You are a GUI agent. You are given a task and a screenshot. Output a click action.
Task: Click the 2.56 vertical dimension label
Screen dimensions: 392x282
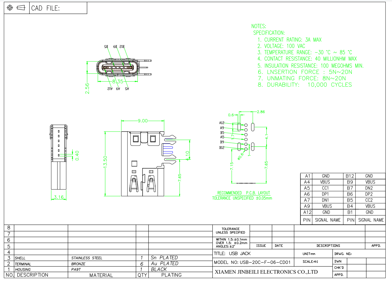87,88
